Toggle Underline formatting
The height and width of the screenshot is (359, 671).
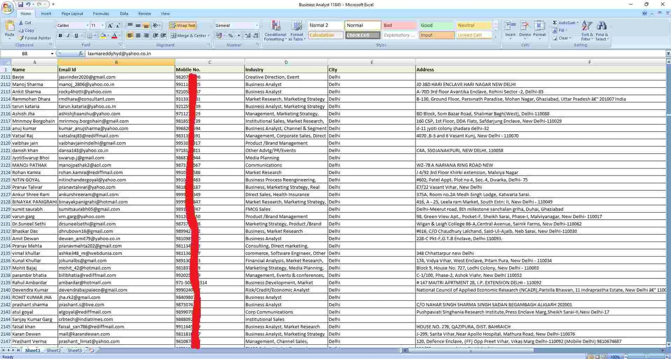(76, 36)
